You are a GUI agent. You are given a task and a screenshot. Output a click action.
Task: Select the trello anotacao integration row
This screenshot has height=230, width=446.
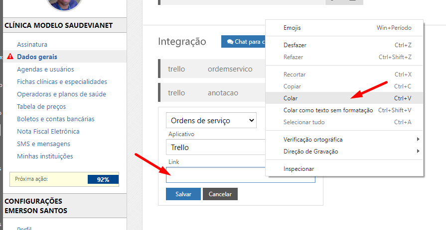point(212,92)
